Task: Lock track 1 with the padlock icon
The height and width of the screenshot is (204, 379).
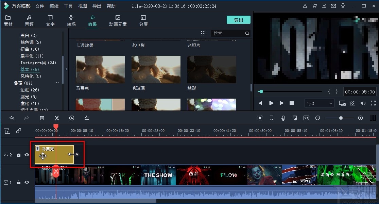Action: click(19, 183)
